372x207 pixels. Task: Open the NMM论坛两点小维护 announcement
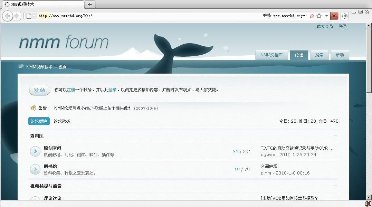(x=92, y=108)
